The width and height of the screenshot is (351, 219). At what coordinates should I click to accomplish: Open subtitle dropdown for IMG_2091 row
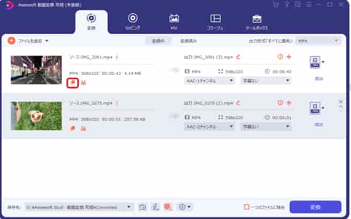click(x=266, y=81)
